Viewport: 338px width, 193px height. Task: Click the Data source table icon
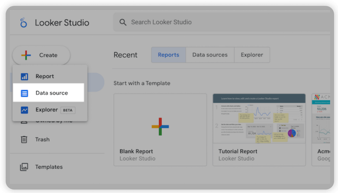(x=24, y=93)
